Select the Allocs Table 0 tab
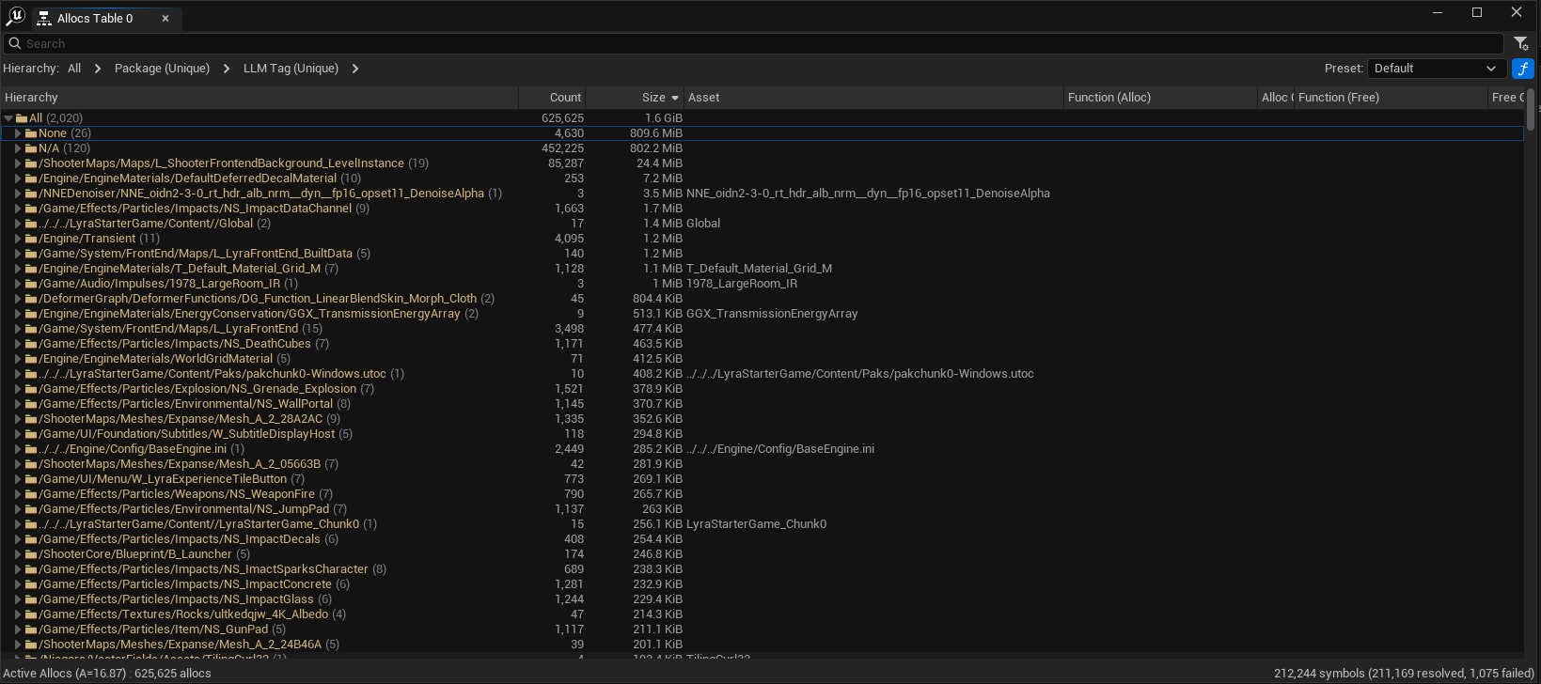This screenshot has height=684, width=1541. point(95,19)
